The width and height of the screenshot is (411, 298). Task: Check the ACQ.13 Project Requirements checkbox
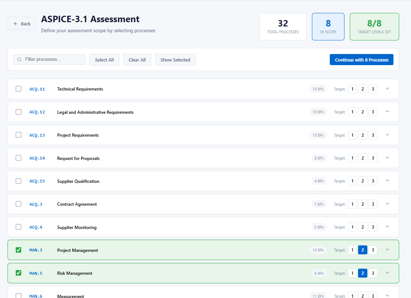coord(18,135)
